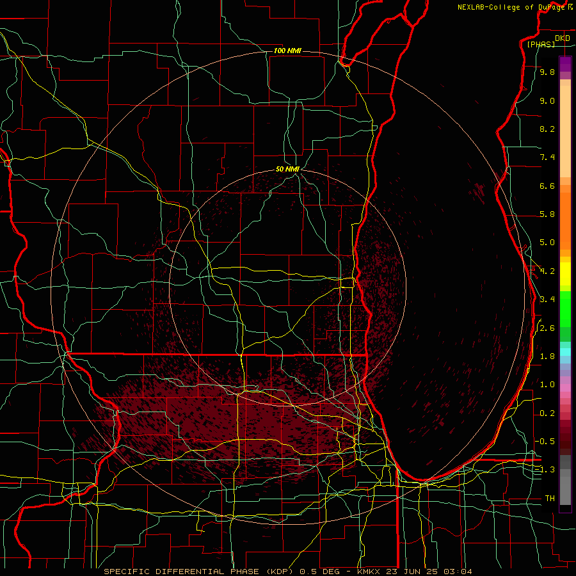Click the pink color band in the legend
Screen dimensions: 576x576
[565, 388]
